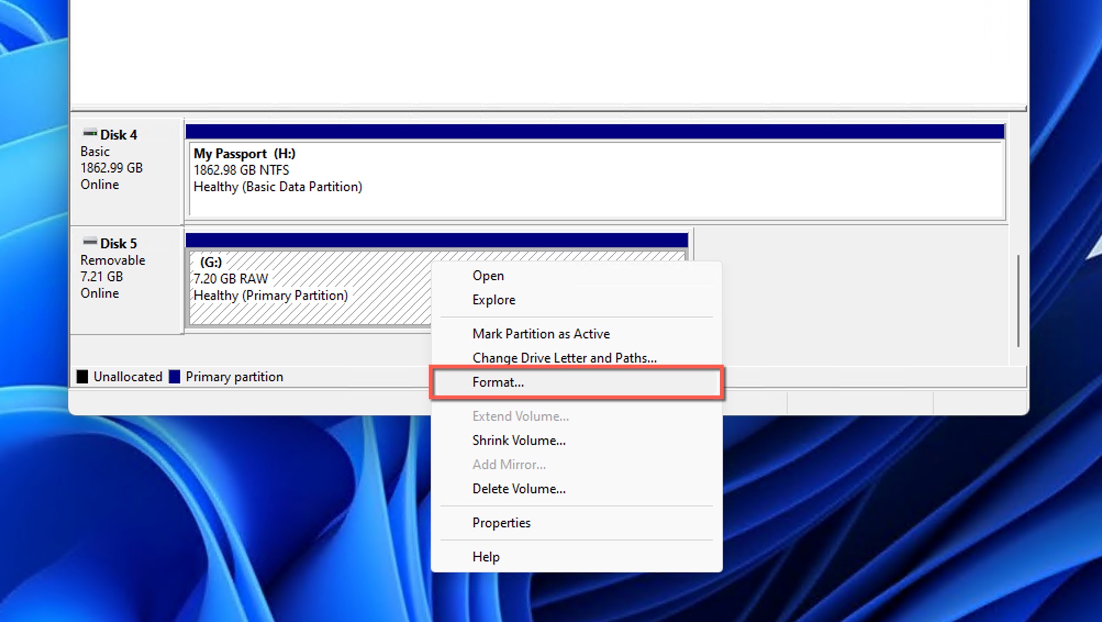Click Help at the menu bottom
This screenshot has height=622, width=1102.
tap(485, 557)
